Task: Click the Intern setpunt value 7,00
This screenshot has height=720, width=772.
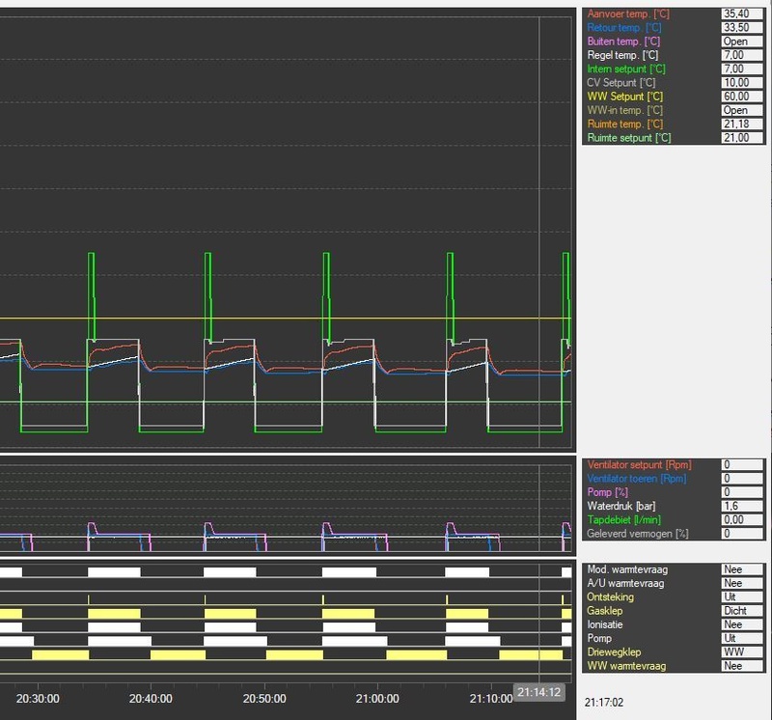Action: pyautogui.click(x=742, y=69)
